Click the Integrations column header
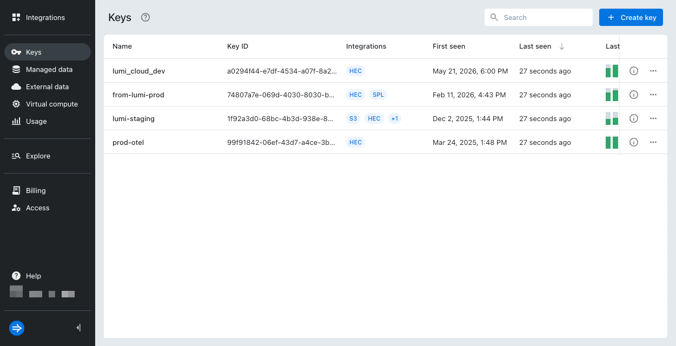The image size is (676, 346). click(x=366, y=46)
